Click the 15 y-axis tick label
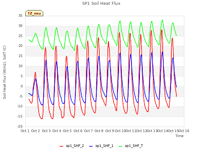The height and width of the screenshot is (152, 203). pyautogui.click(x=20, y=56)
